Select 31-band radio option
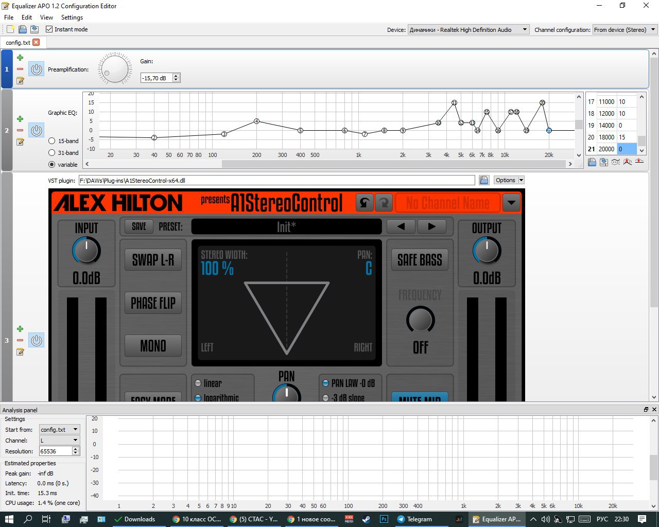 [x=51, y=153]
